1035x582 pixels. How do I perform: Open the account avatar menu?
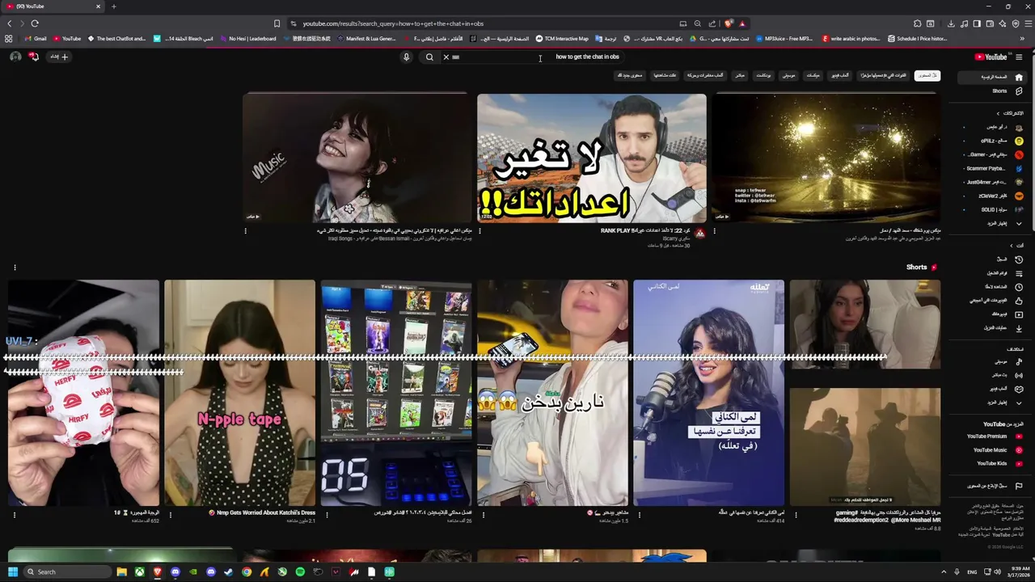[15, 57]
